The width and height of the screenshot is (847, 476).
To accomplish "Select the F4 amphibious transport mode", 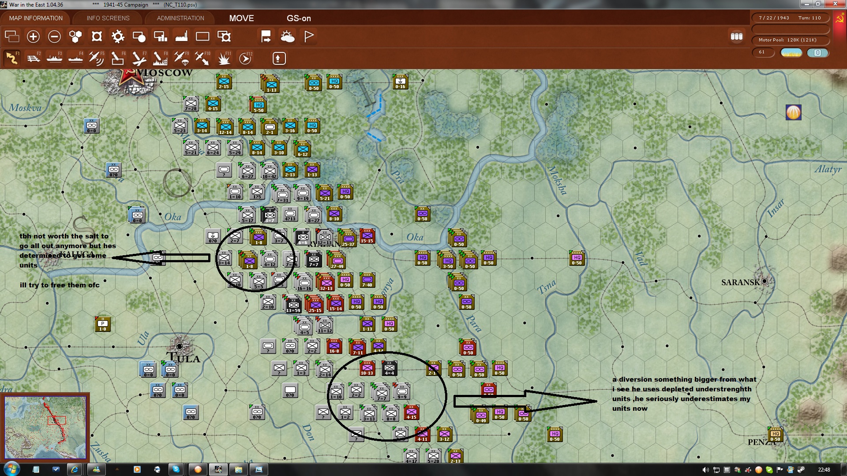I will pyautogui.click(x=75, y=58).
